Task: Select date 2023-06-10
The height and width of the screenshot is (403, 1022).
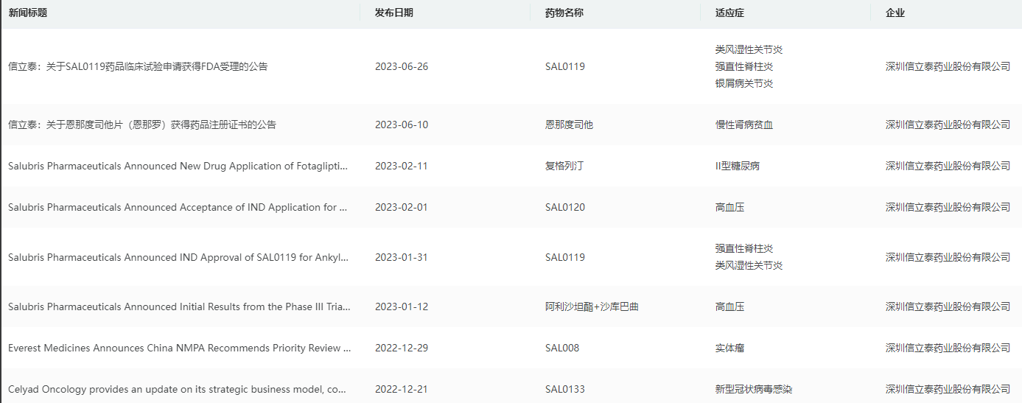Action: [402, 125]
